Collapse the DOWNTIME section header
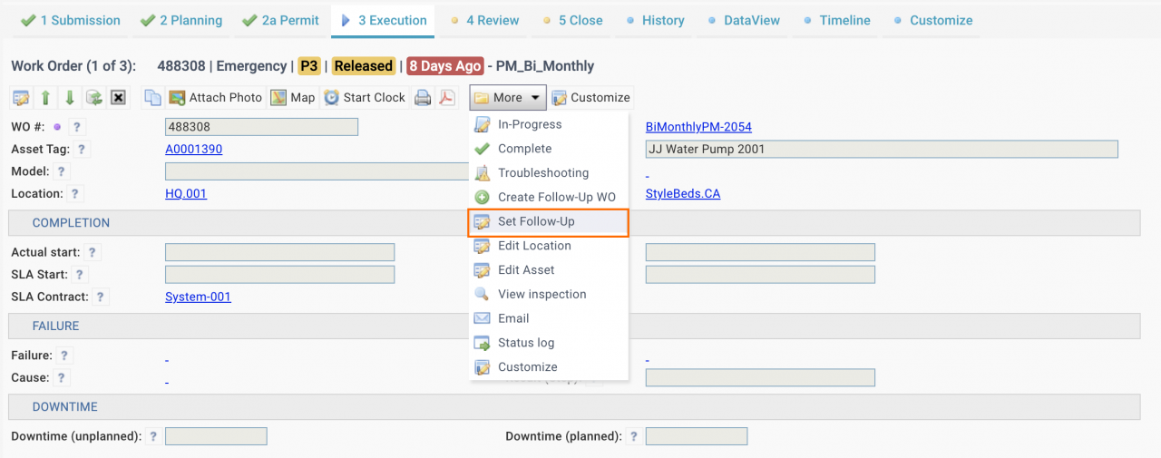Image resolution: width=1161 pixels, height=458 pixels. [64, 407]
